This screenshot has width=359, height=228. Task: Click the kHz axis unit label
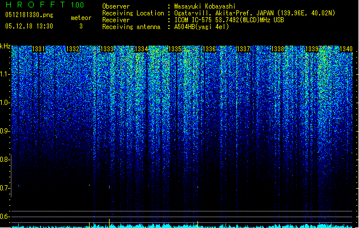click(x=5, y=46)
